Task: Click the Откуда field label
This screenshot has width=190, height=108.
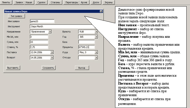Action: 66,58
